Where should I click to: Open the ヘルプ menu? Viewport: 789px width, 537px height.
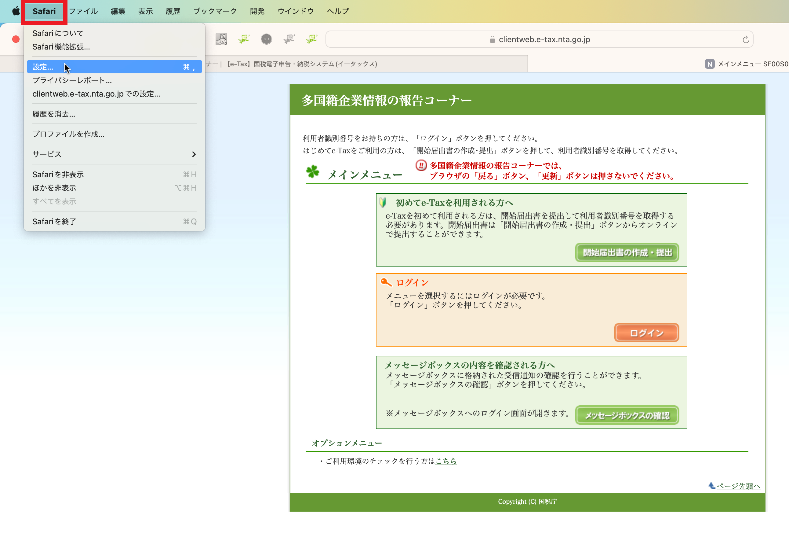tap(338, 11)
